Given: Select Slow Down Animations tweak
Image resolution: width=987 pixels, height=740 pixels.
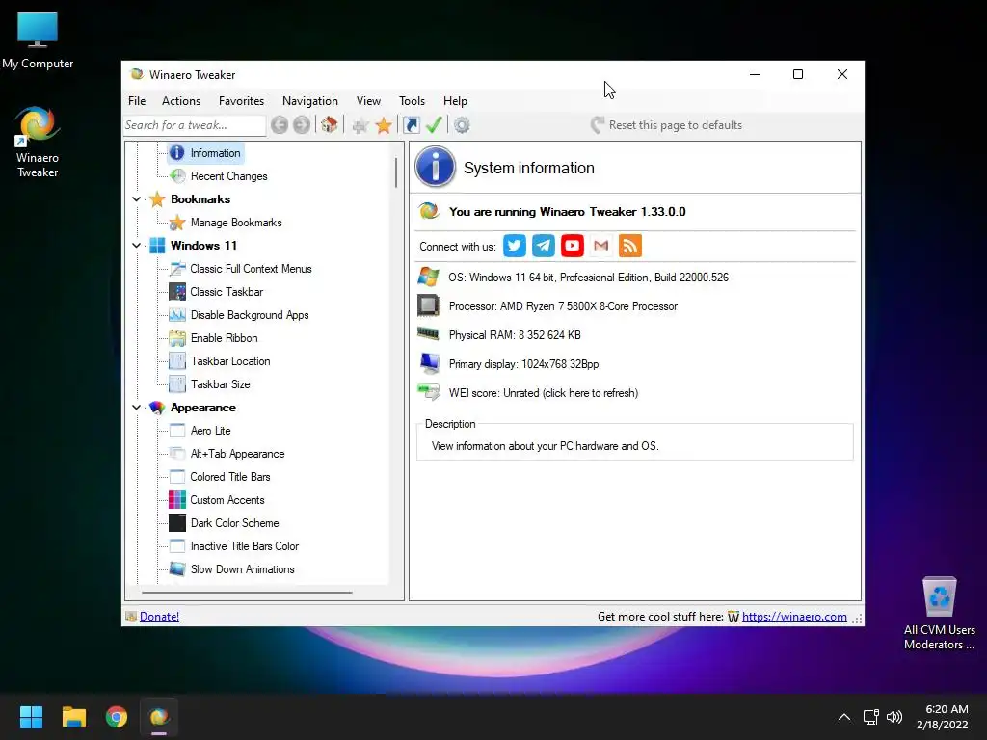Looking at the screenshot, I should click(x=242, y=569).
